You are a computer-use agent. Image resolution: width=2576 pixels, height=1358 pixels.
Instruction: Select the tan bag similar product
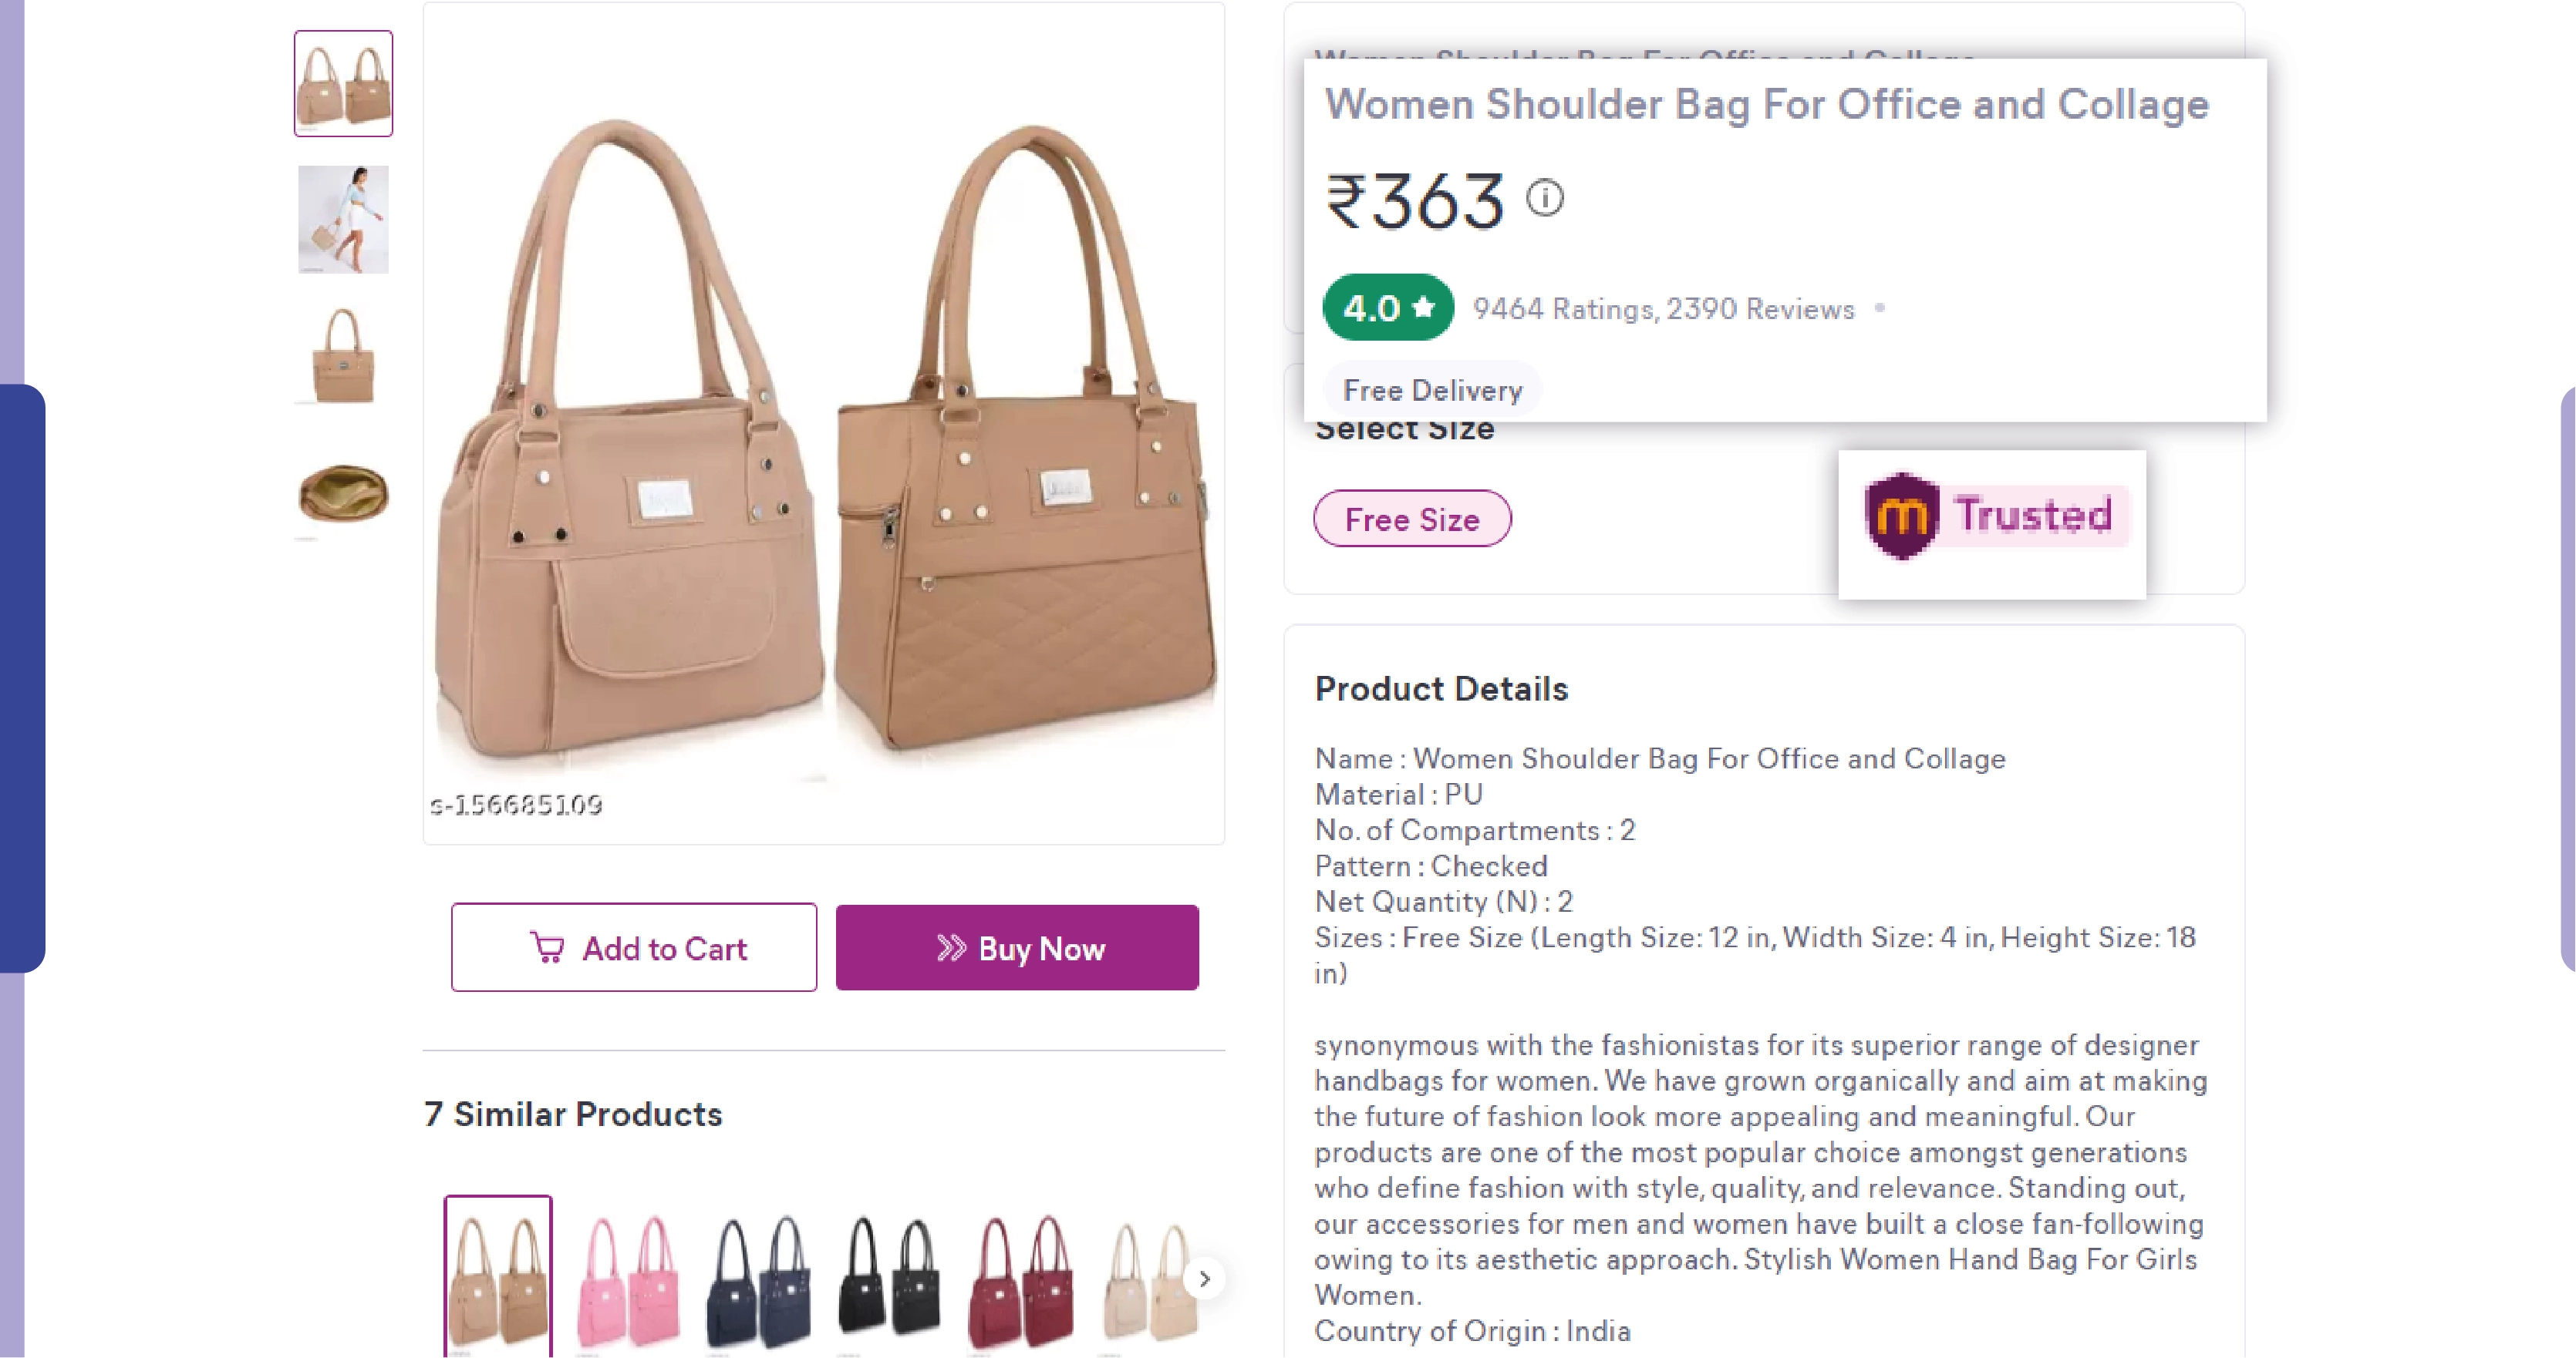click(x=498, y=1279)
